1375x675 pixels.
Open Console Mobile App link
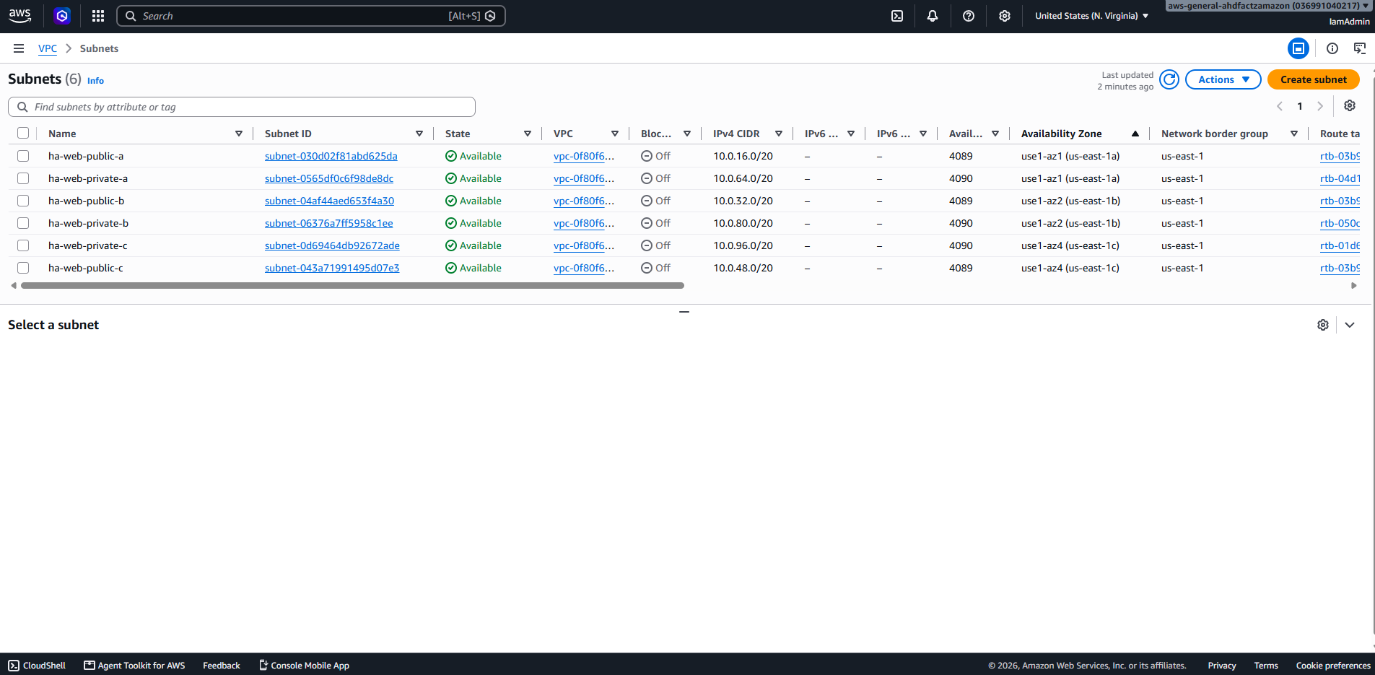tap(304, 666)
